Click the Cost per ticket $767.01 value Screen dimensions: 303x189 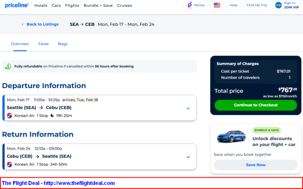(284, 71)
